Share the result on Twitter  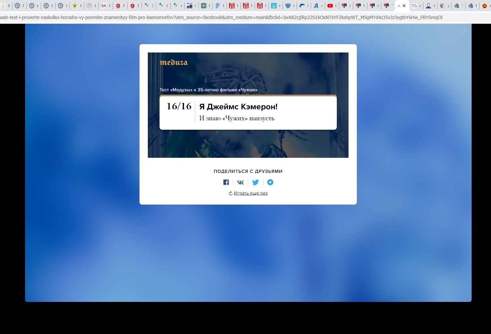[256, 182]
